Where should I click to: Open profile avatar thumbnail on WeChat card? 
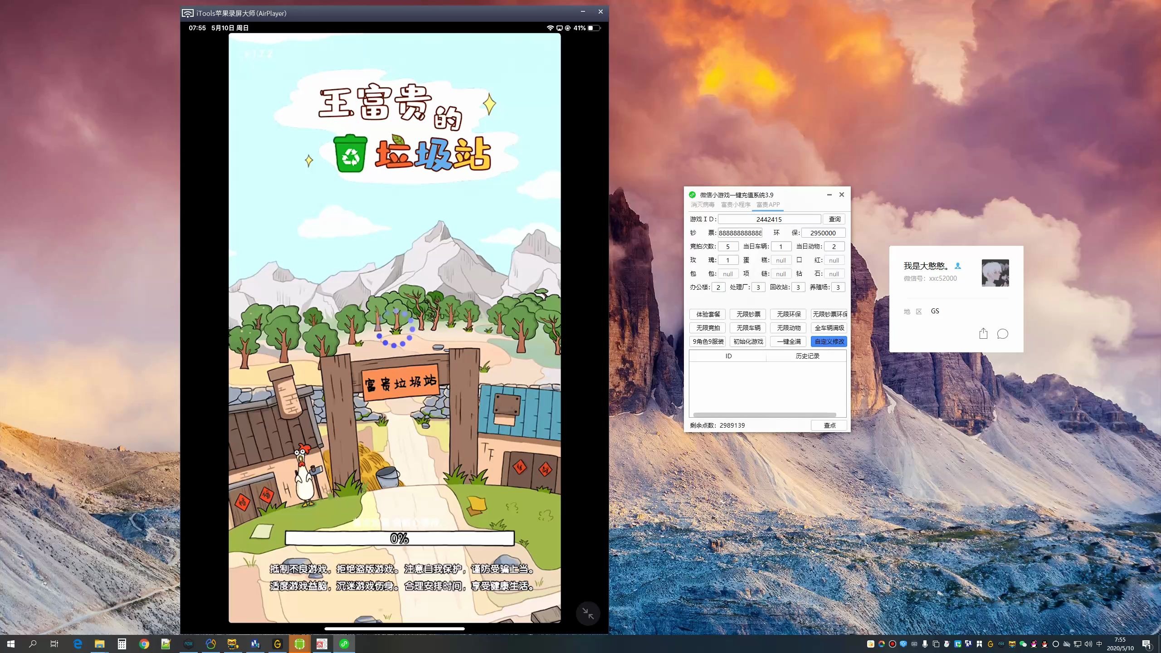point(995,273)
